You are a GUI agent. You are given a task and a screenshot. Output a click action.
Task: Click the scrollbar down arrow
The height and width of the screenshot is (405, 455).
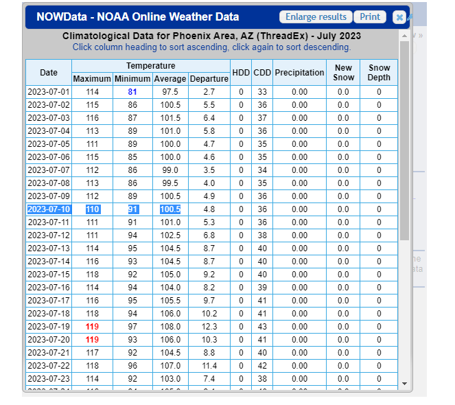click(404, 384)
